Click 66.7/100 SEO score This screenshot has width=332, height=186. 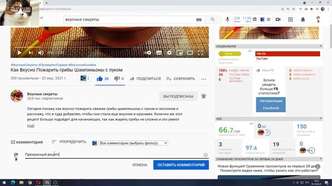tap(229, 130)
